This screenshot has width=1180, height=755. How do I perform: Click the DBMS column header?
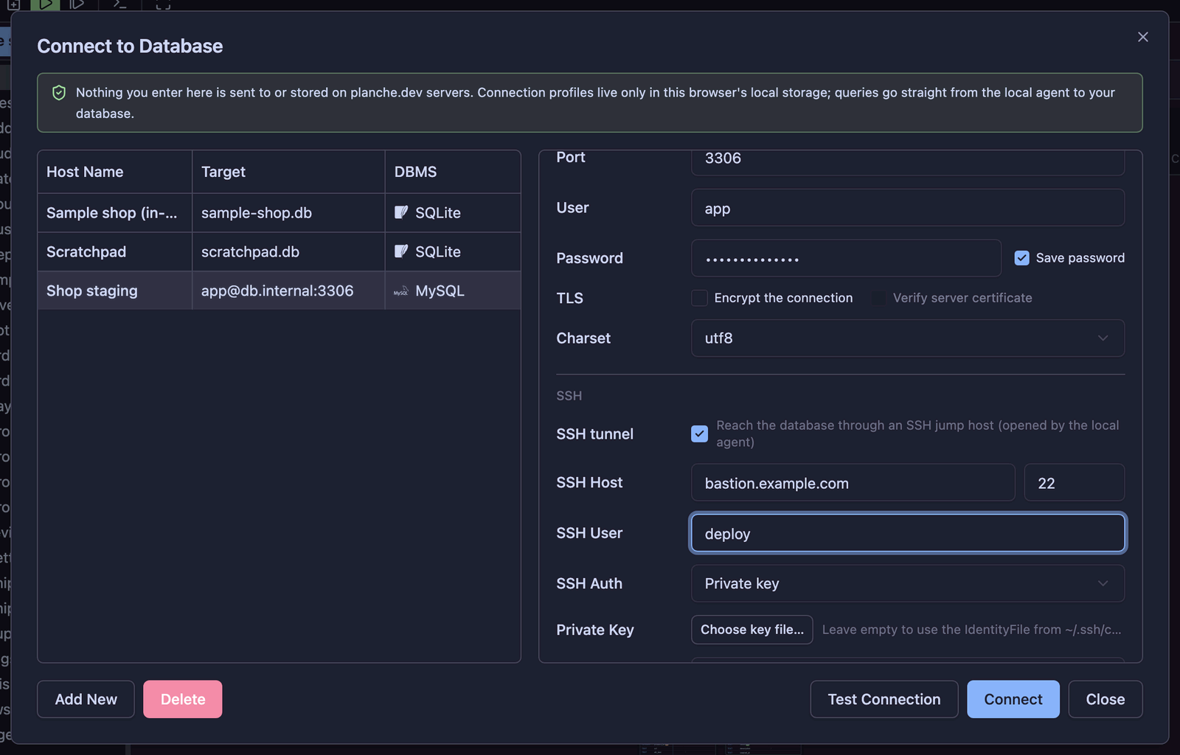click(453, 172)
